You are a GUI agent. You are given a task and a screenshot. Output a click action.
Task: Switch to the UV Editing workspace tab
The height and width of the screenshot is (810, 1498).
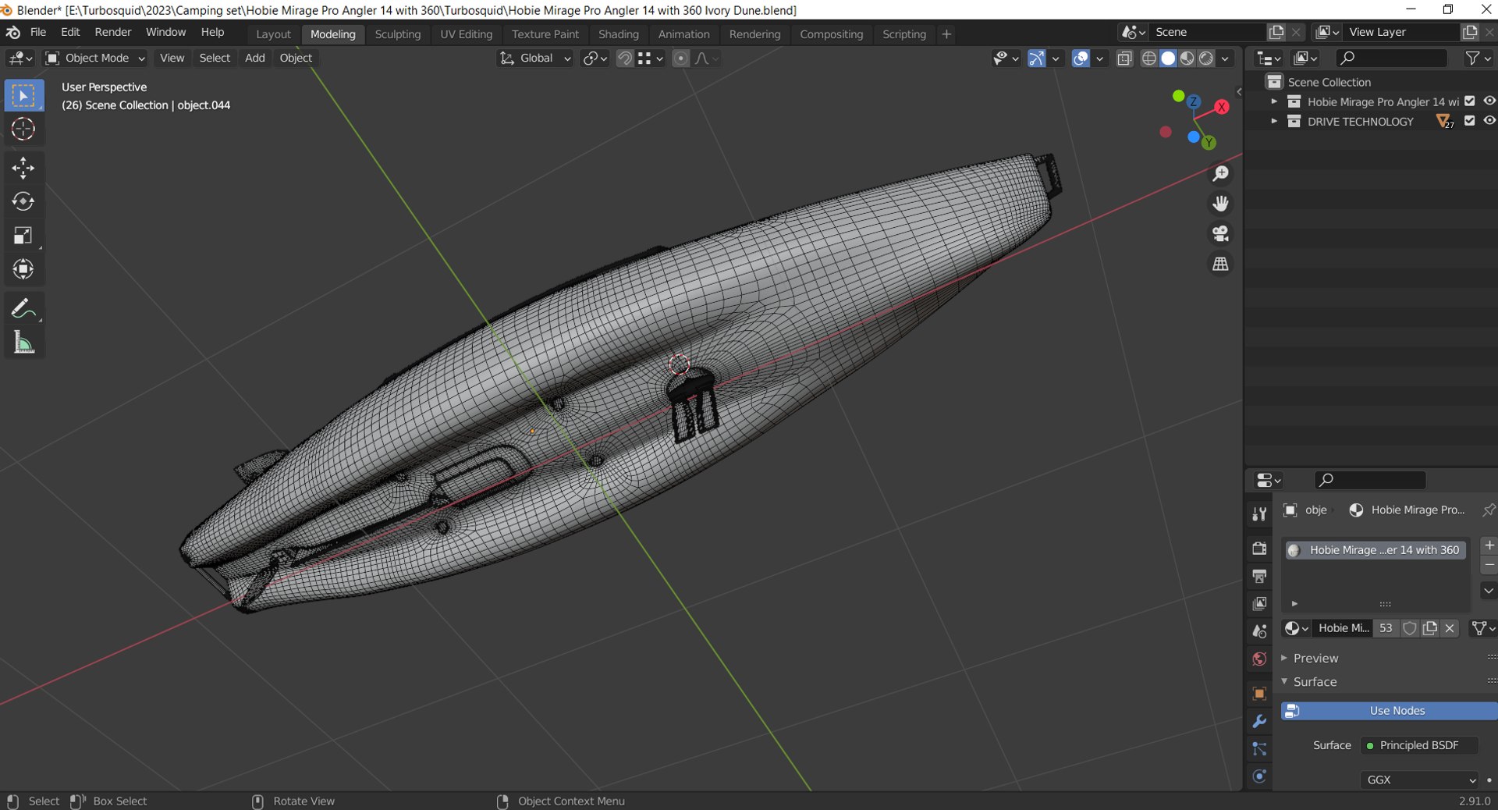coord(466,34)
